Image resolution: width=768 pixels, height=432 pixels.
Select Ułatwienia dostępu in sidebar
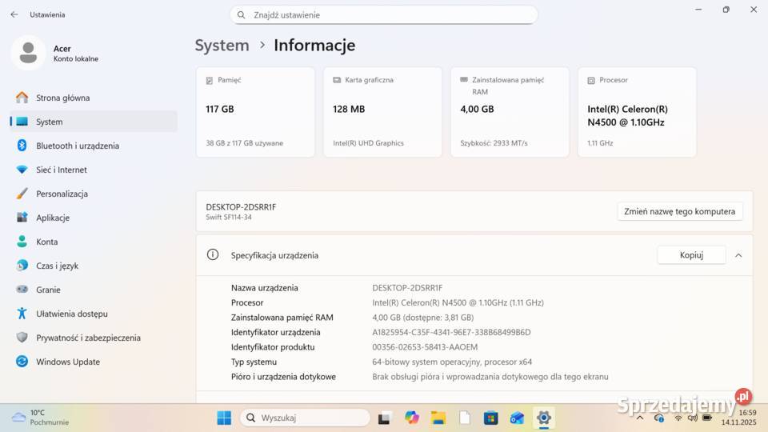(x=71, y=314)
